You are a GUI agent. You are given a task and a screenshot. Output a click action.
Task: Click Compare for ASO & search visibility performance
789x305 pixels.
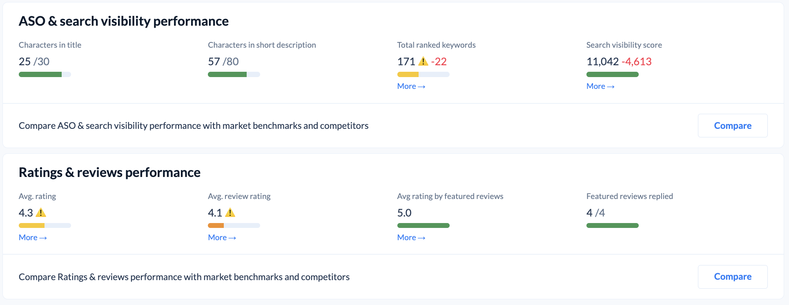(732, 126)
